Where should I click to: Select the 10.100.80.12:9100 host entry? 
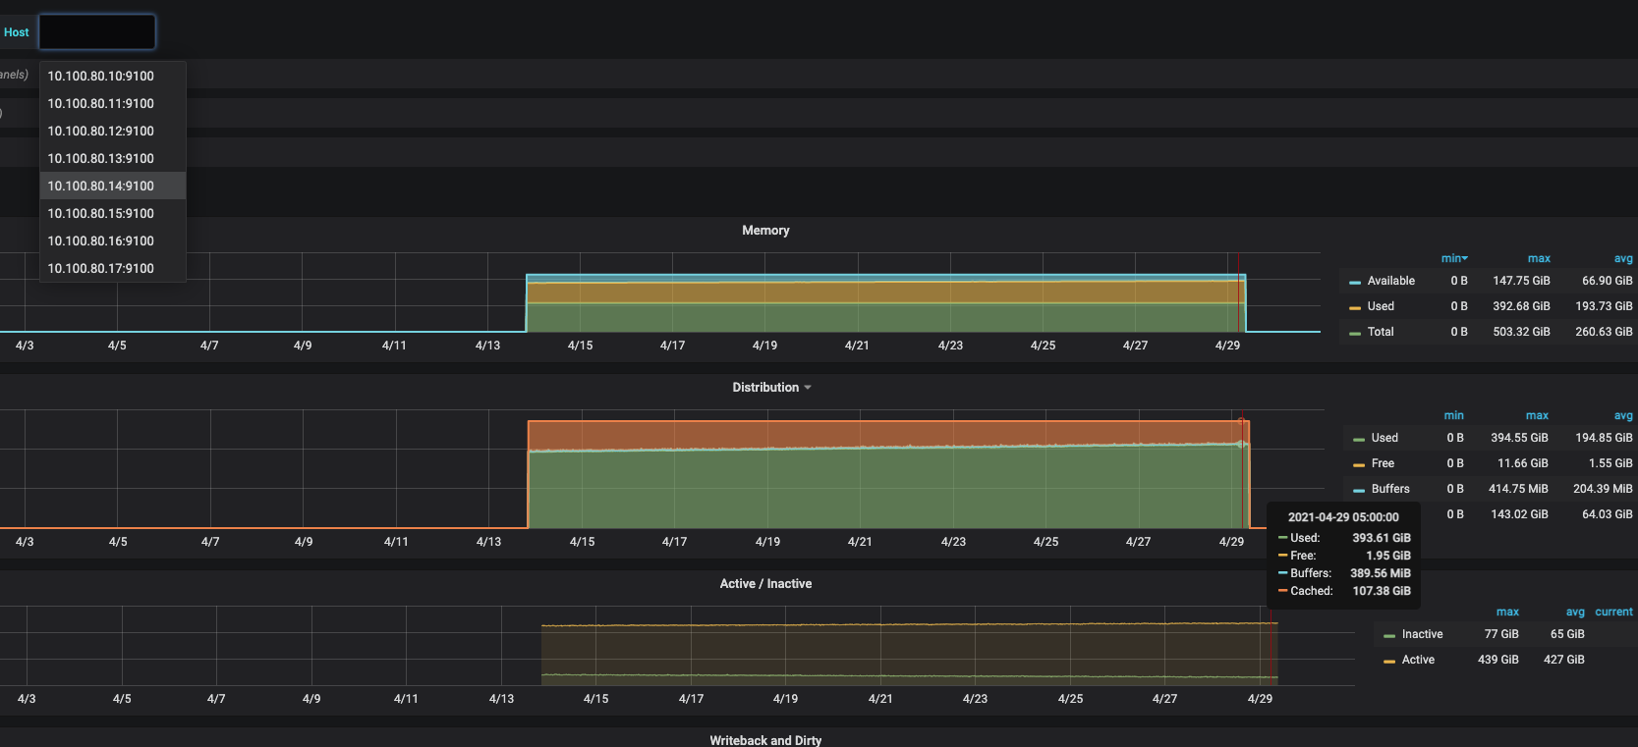[101, 131]
